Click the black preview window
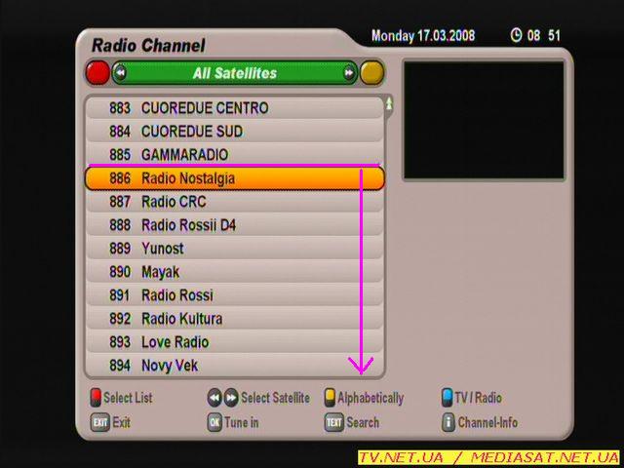624x468 pixels. (x=484, y=120)
